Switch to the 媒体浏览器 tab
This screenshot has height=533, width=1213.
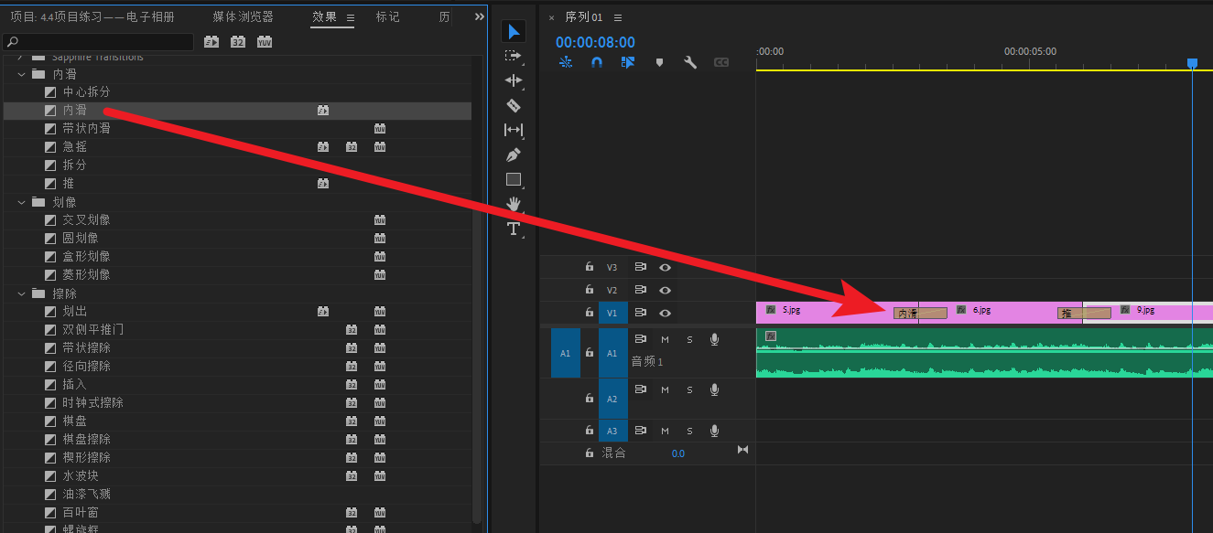[x=243, y=17]
